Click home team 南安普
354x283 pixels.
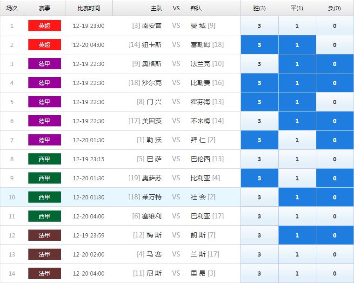pos(152,26)
